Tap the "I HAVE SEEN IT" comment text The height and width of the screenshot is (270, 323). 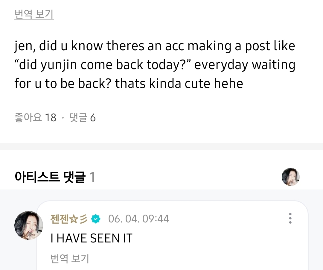92,238
